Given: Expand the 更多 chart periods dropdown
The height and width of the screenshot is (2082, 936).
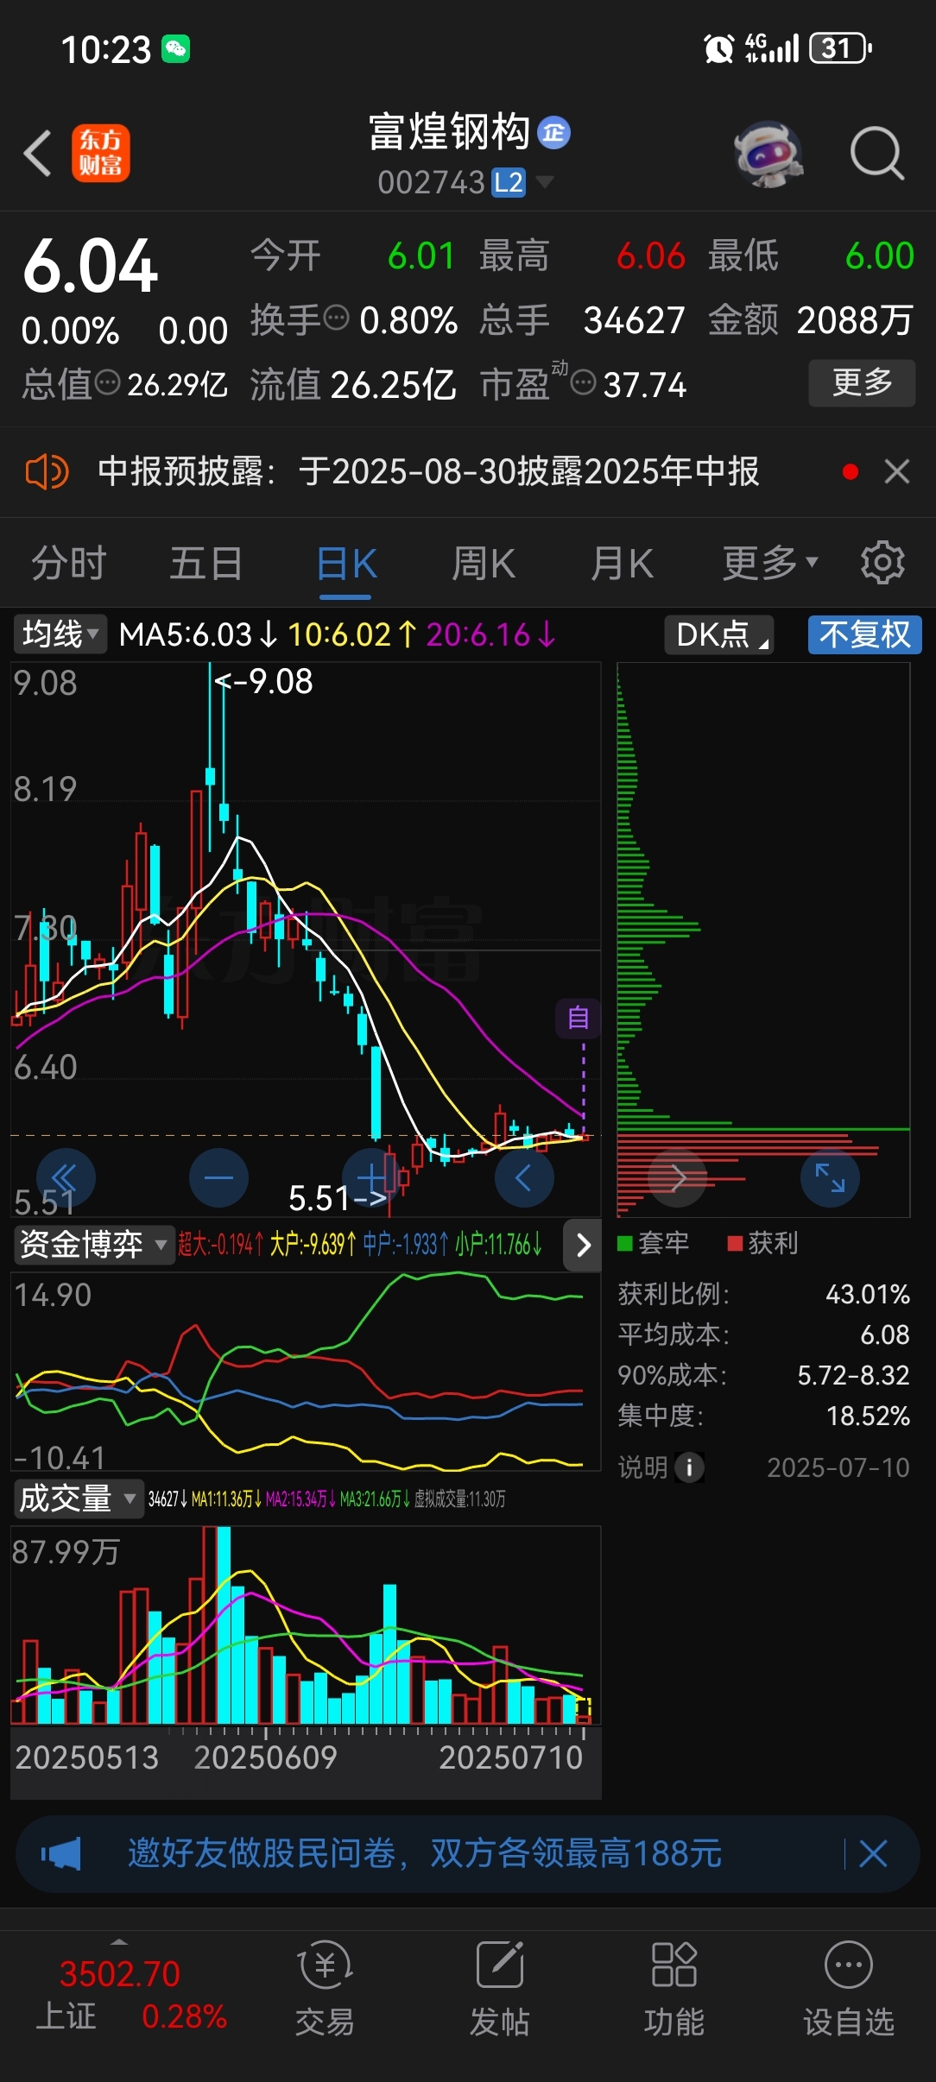Looking at the screenshot, I should coord(770,564).
